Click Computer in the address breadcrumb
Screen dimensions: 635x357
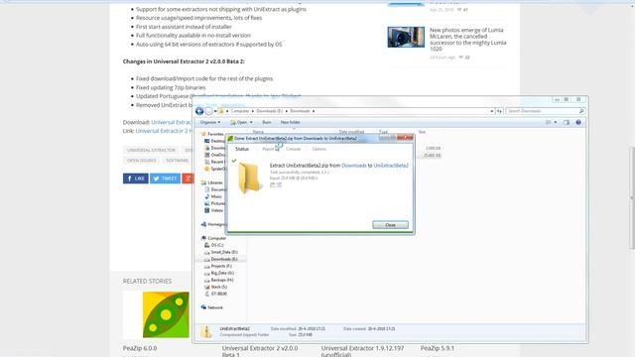point(240,111)
